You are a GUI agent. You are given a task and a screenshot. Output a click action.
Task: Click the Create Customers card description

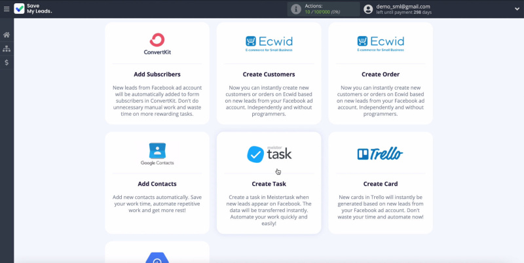pos(269,101)
